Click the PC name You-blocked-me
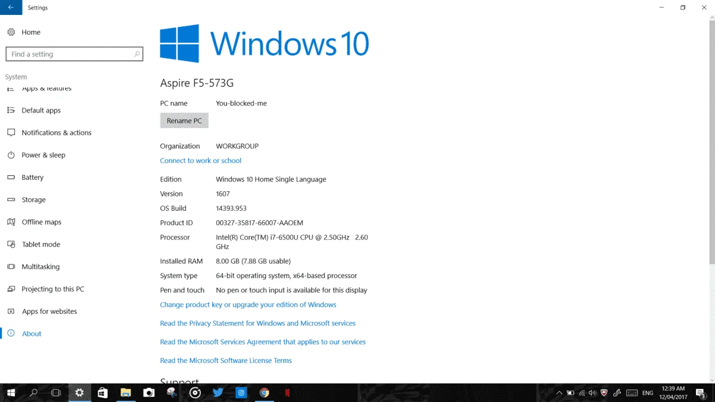 click(x=241, y=104)
